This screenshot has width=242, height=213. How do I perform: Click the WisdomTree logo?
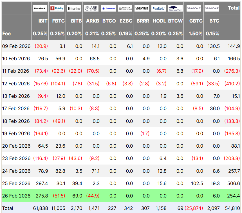click(175, 8)
